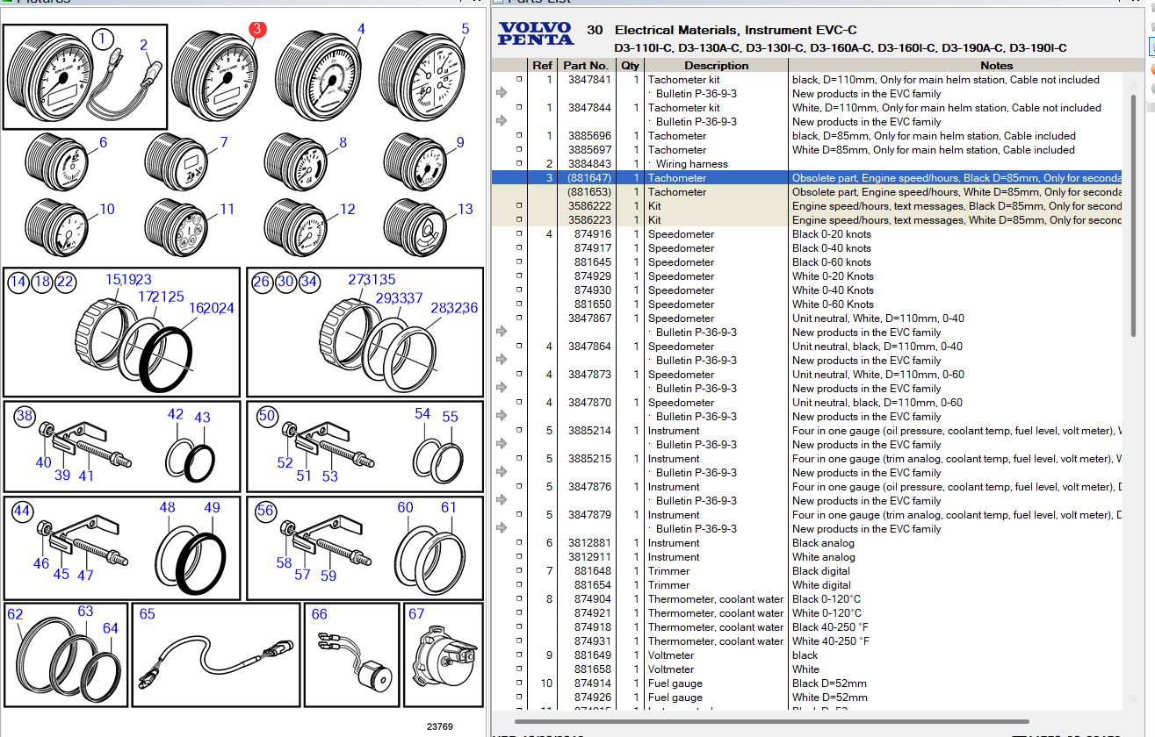Screen dimensions: 1155x737
Task: Tick the square marker for part 3847844
Action: tap(519, 107)
